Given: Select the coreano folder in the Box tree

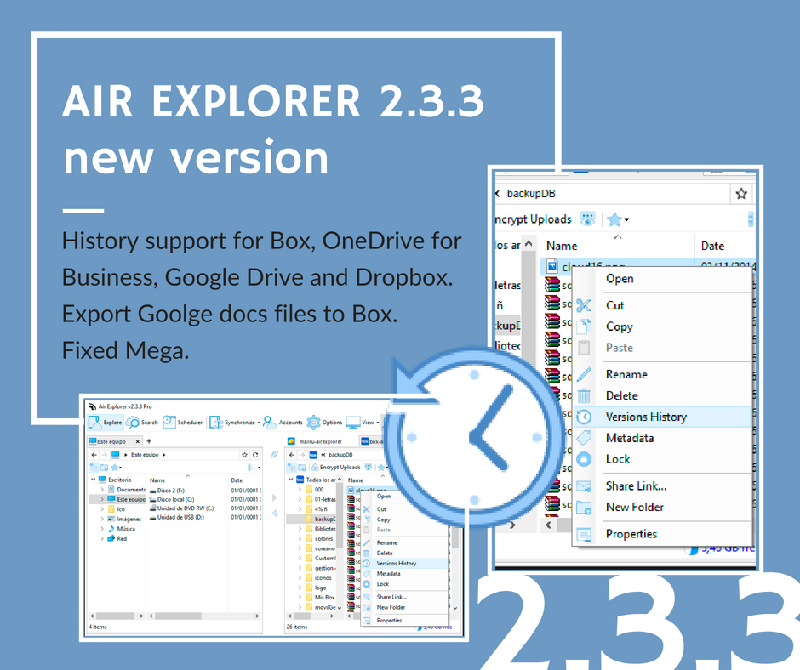Looking at the screenshot, I should coord(320,548).
